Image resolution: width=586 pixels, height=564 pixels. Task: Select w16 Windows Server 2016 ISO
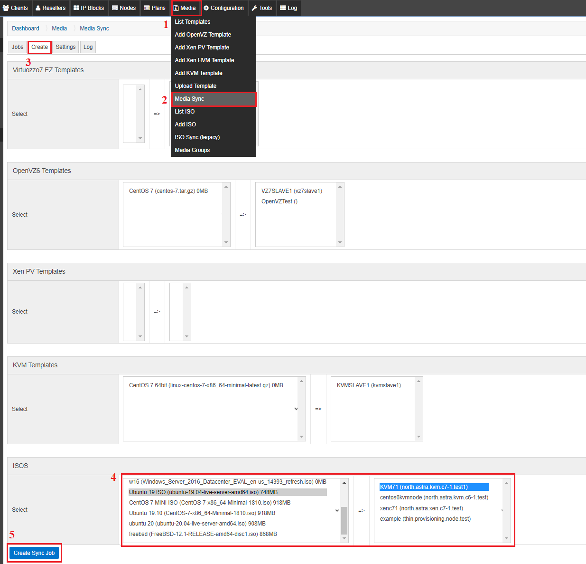pos(228,482)
